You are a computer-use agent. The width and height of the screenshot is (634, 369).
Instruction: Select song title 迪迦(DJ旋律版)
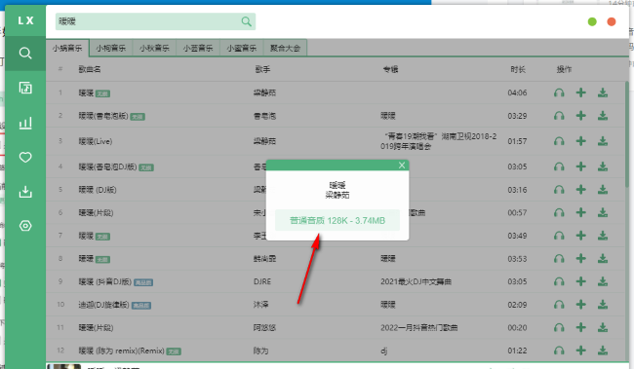(103, 305)
